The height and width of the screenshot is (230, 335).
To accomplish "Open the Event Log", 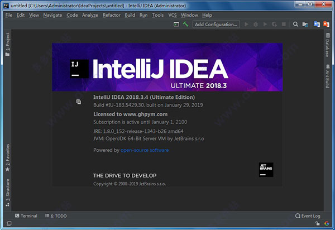I will (308, 216).
